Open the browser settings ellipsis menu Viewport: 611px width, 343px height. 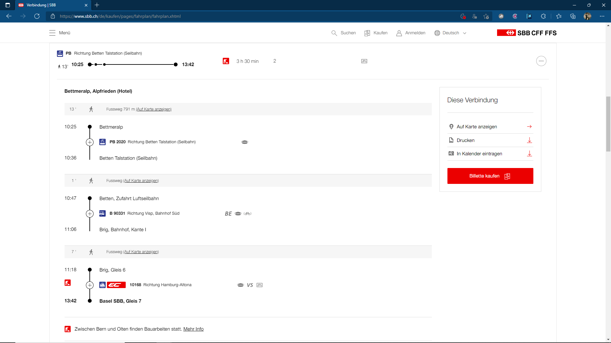602,16
